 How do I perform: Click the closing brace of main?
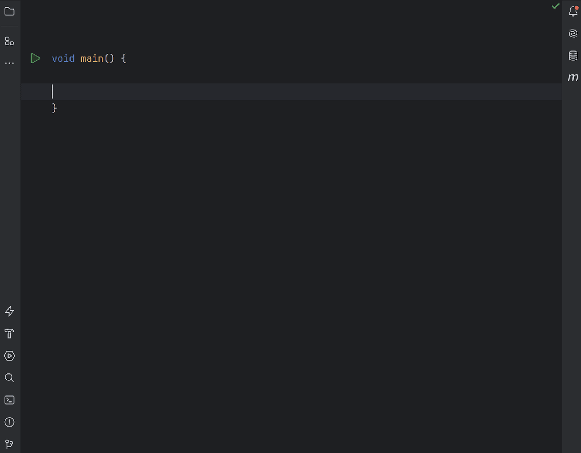click(54, 108)
